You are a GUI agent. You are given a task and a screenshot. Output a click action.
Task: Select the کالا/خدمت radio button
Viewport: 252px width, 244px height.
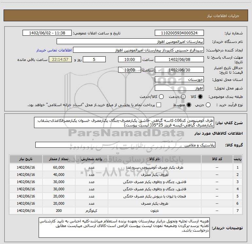pyautogui.click(x=161, y=97)
